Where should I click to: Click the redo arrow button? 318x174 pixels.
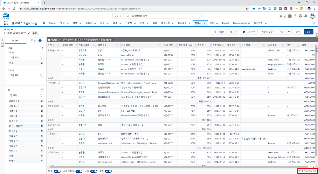pyautogui.click(x=236, y=32)
